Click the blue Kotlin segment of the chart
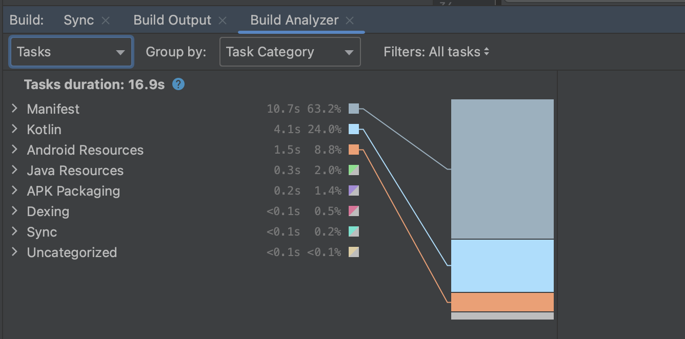Viewport: 685px width, 339px height. tap(501, 265)
